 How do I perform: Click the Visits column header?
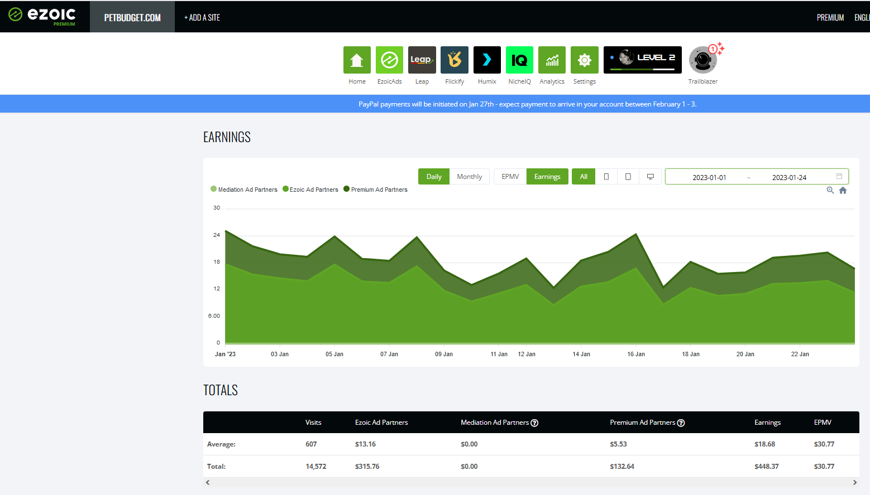313,423
